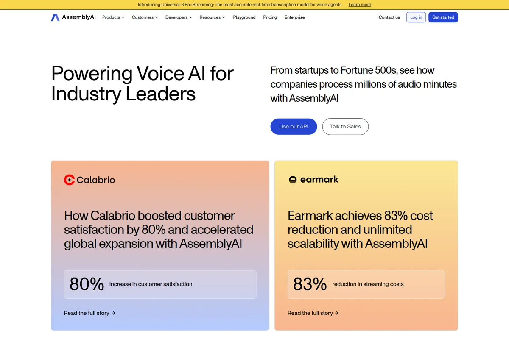Read the full Earmark story
509x339 pixels.
(x=310, y=313)
